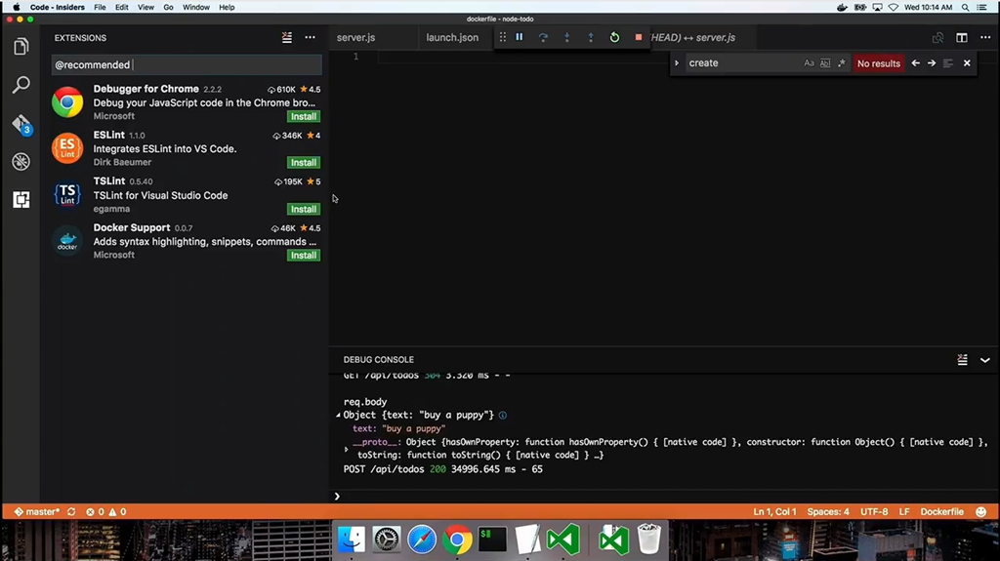Screen dimensions: 1000x561
Task: Restart the debugging session
Action: point(614,37)
